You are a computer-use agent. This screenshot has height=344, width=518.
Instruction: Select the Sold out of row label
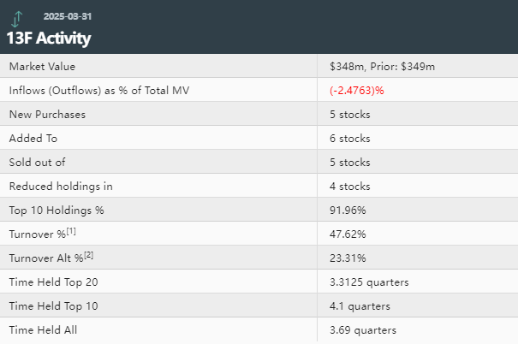coord(37,162)
